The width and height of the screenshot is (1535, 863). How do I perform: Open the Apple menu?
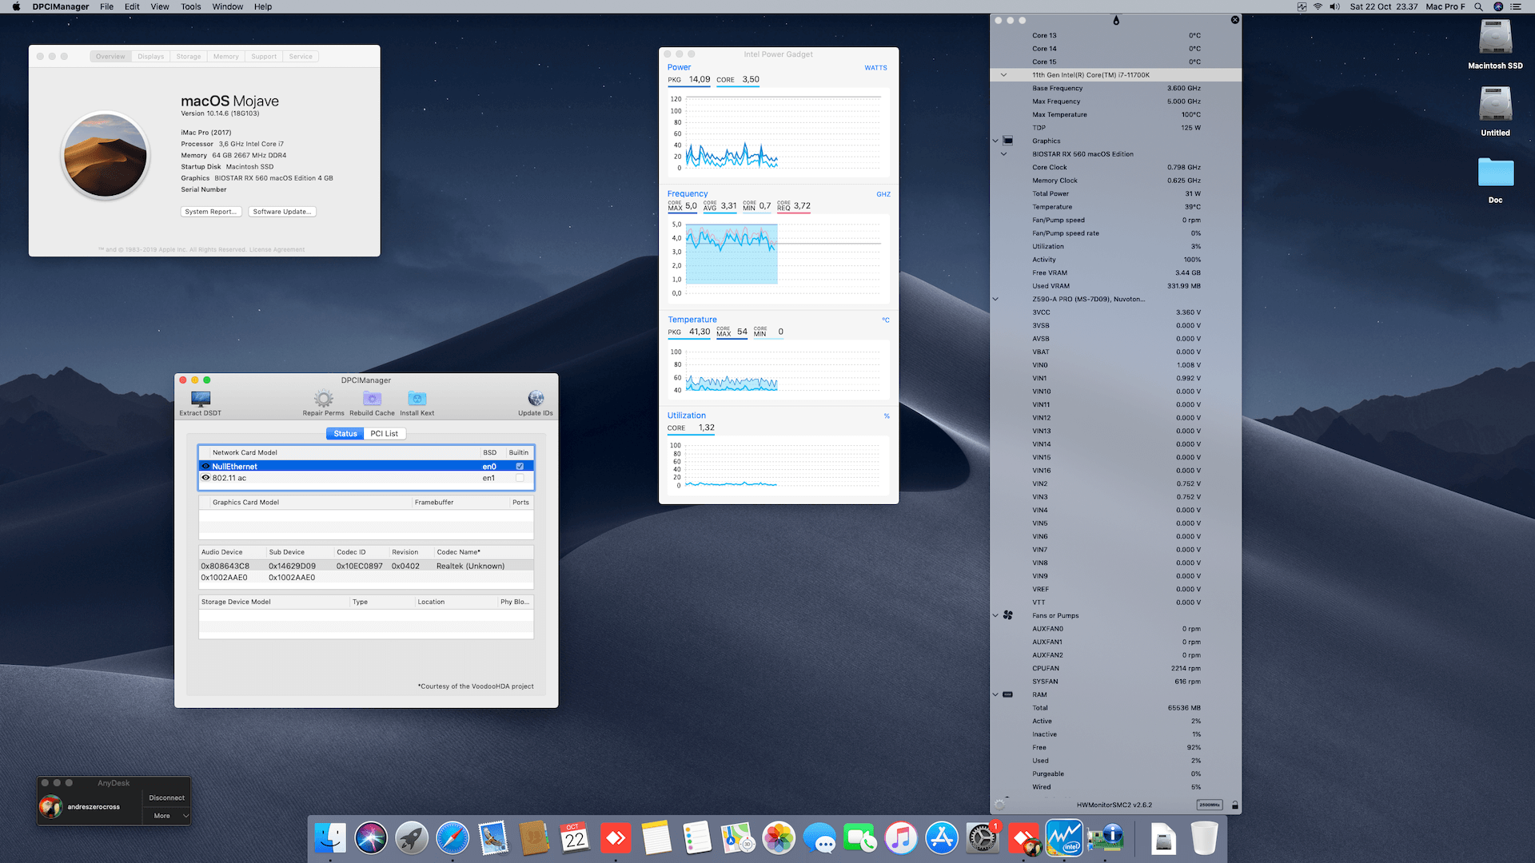[x=16, y=6]
